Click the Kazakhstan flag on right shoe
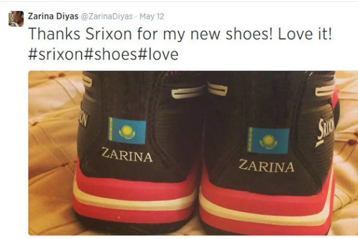The height and width of the screenshot is (239, 358). coord(268,140)
